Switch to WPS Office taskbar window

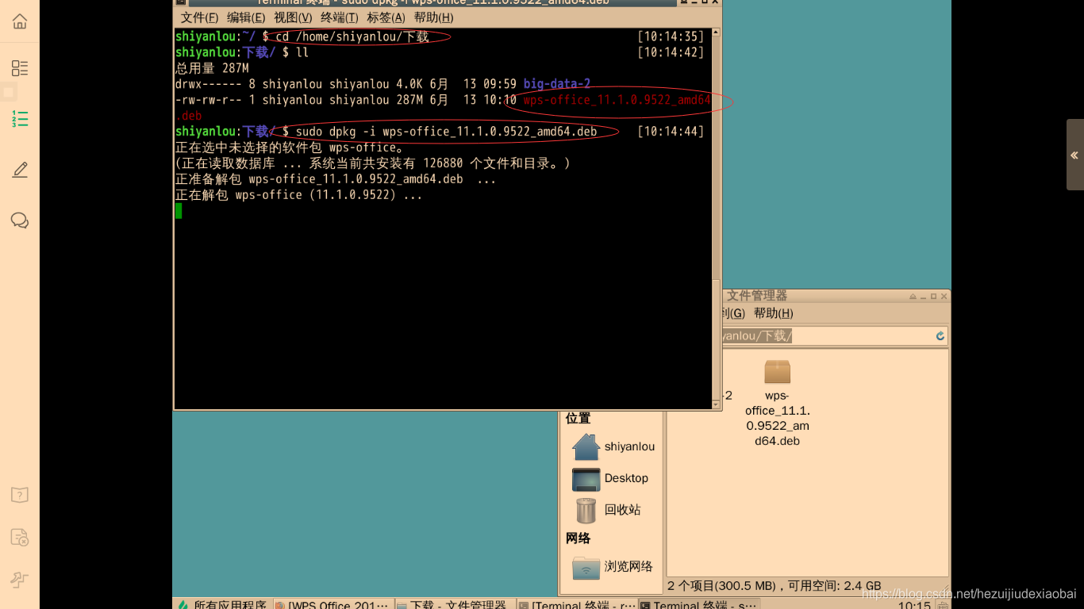[333, 604]
